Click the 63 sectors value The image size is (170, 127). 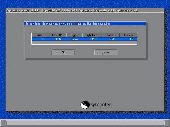[132, 39]
